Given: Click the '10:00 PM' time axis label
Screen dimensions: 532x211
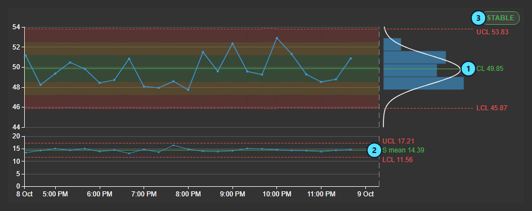Looking at the screenshot, I should click(x=277, y=194).
